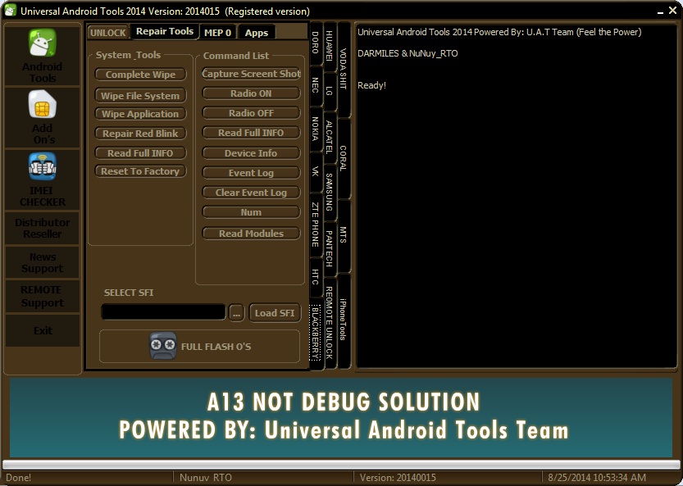
Task: Click the Capture Screen Shot command
Action: point(251,74)
